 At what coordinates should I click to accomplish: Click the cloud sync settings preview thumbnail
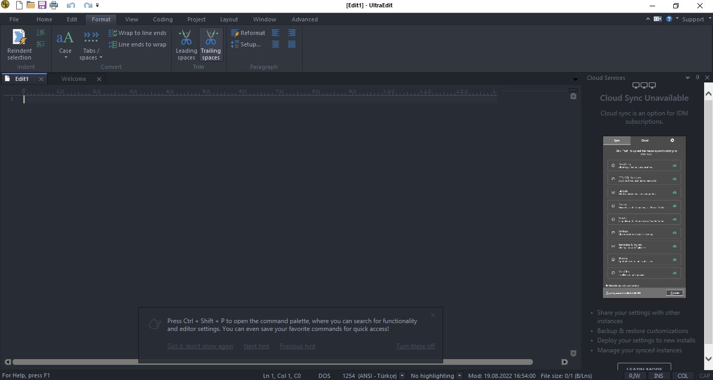click(x=644, y=217)
